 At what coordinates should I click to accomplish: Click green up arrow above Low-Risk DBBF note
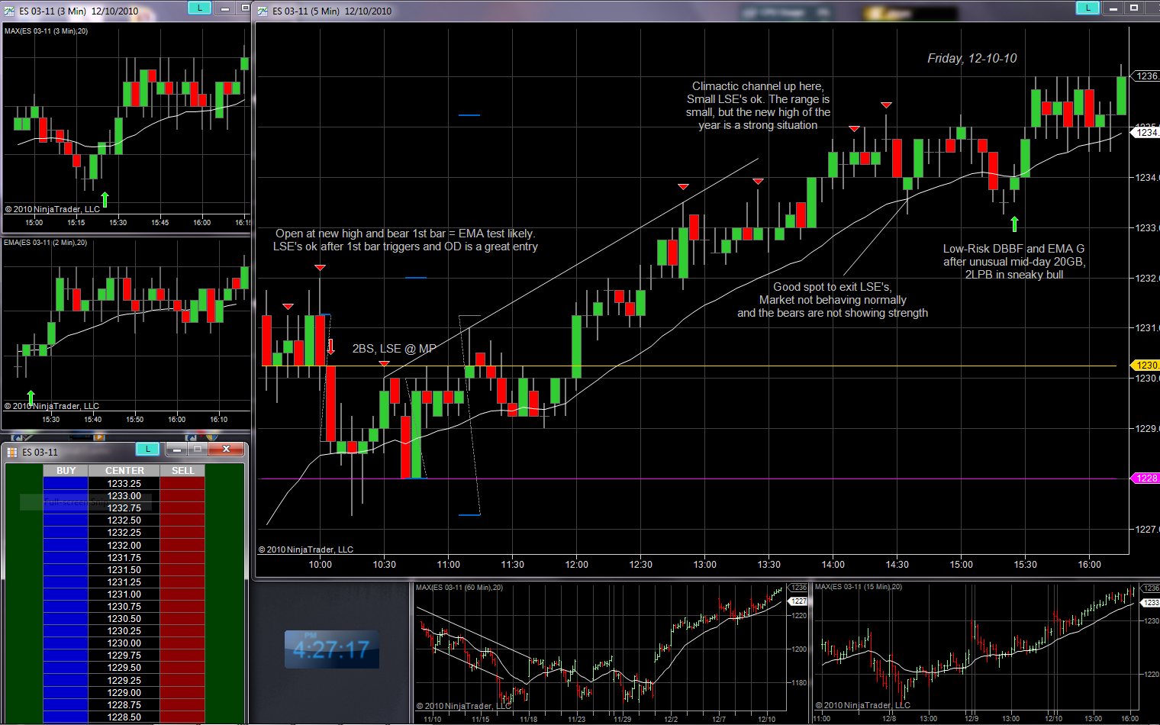(1014, 224)
